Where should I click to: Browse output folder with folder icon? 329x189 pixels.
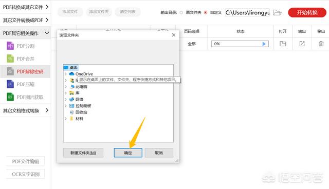click(x=277, y=12)
